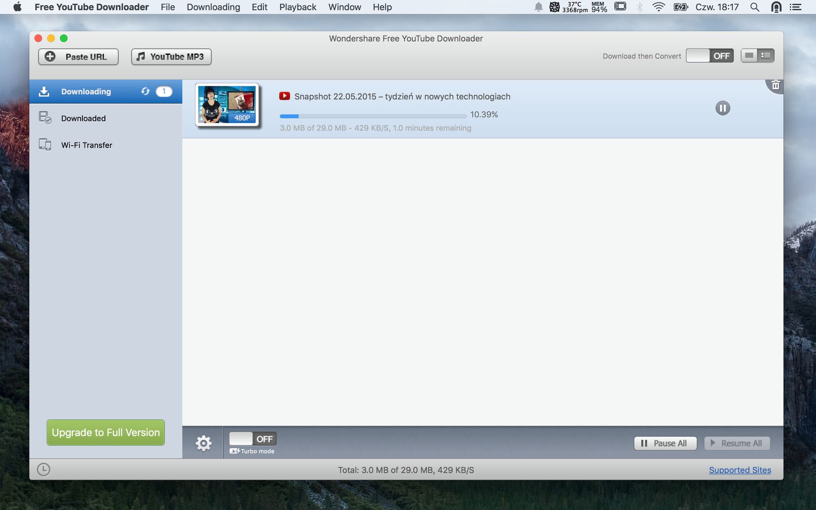Click the Snapshot 22.05.2015 video title
The width and height of the screenshot is (816, 510).
[402, 96]
